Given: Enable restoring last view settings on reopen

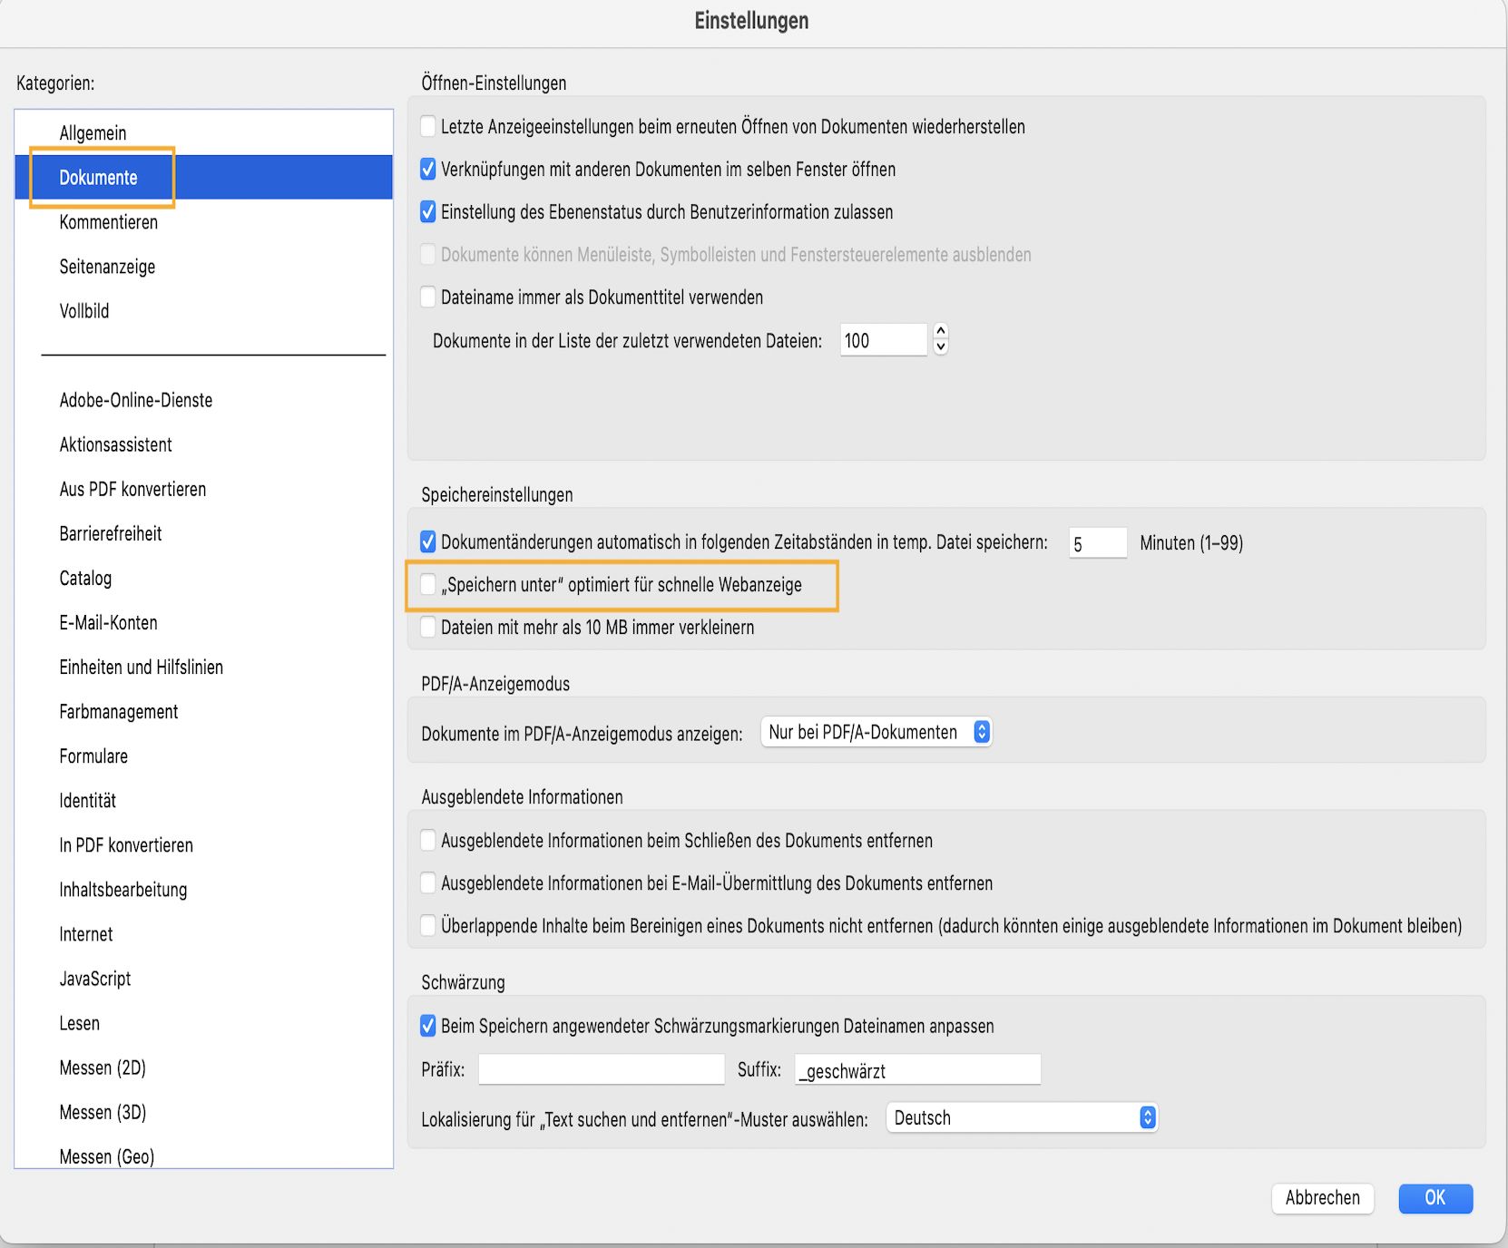Looking at the screenshot, I should tap(428, 127).
